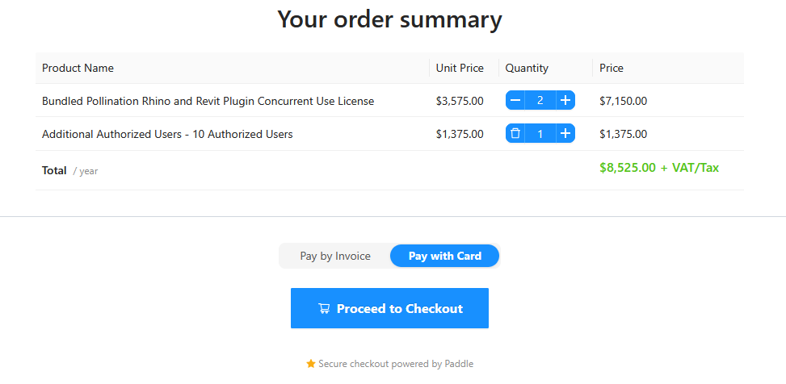Click the Quantity column header
The height and width of the screenshot is (384, 786).
(x=527, y=69)
